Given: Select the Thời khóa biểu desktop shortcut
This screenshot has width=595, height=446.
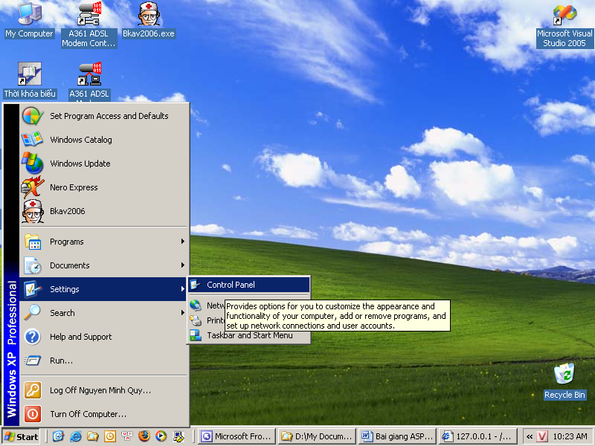Looking at the screenshot, I should (x=30, y=80).
